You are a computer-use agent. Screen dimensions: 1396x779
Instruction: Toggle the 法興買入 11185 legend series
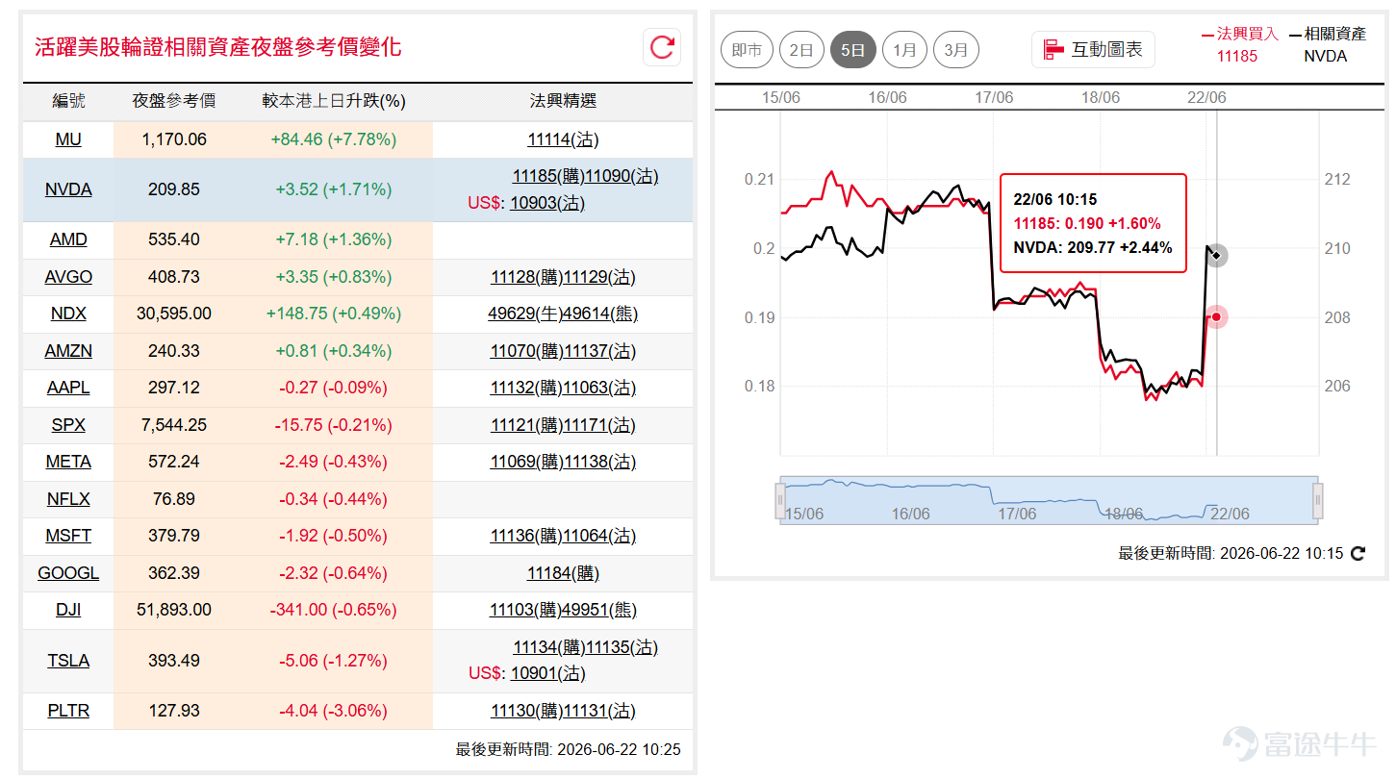pos(1239,44)
